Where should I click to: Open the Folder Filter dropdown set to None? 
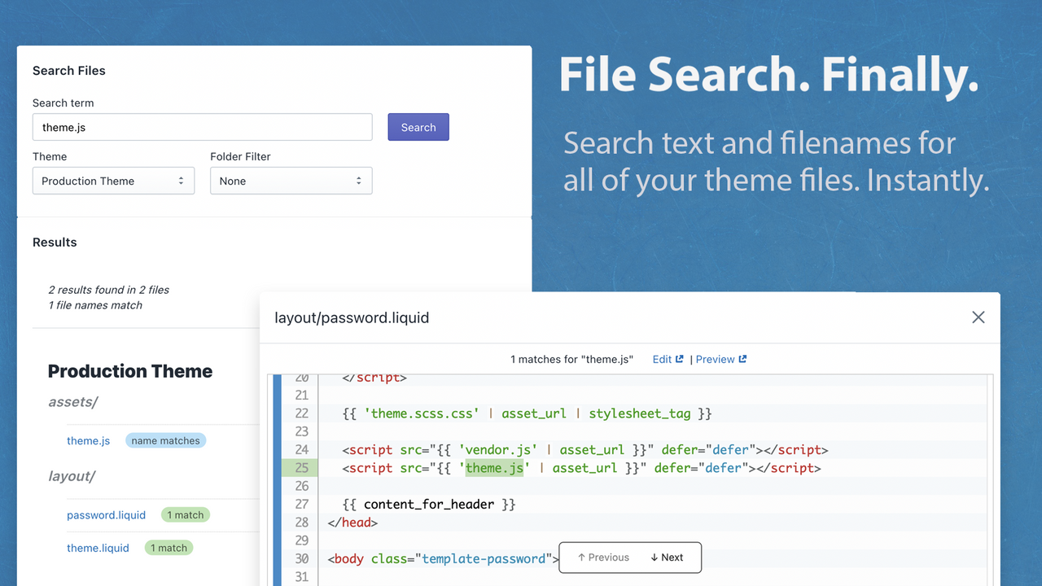291,181
